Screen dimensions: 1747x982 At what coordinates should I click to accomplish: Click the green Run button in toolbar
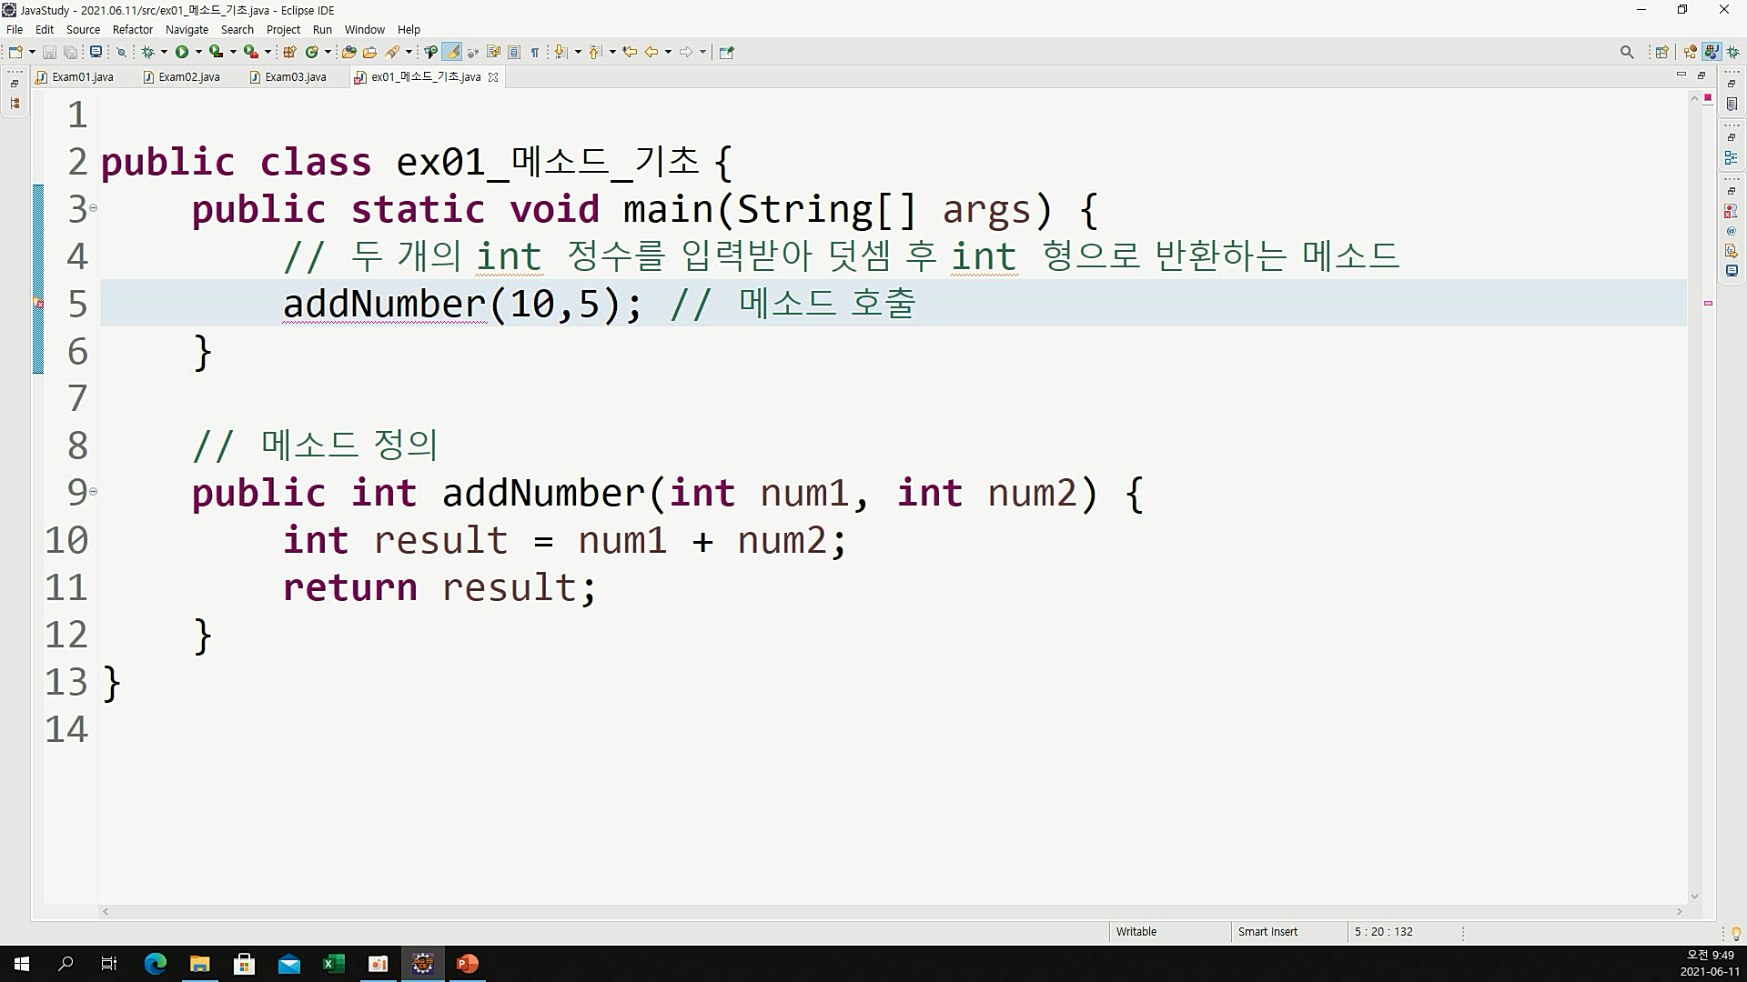click(182, 52)
